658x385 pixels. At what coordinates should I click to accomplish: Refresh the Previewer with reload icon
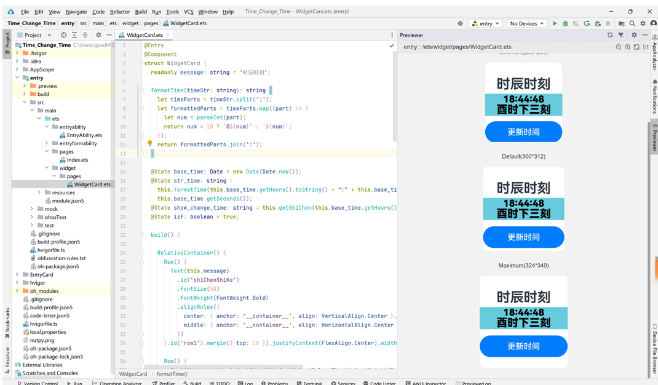click(610, 35)
